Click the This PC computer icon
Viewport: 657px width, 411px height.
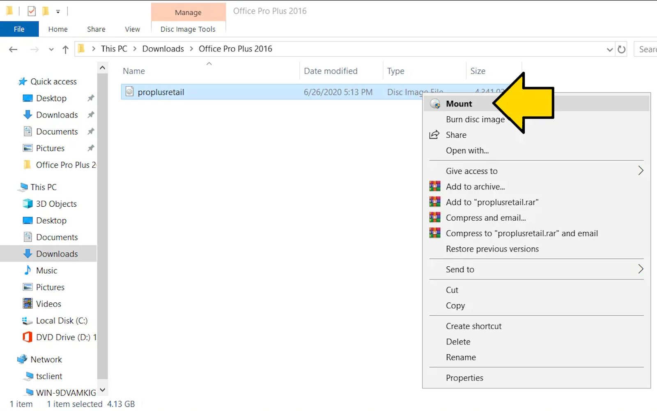click(23, 187)
